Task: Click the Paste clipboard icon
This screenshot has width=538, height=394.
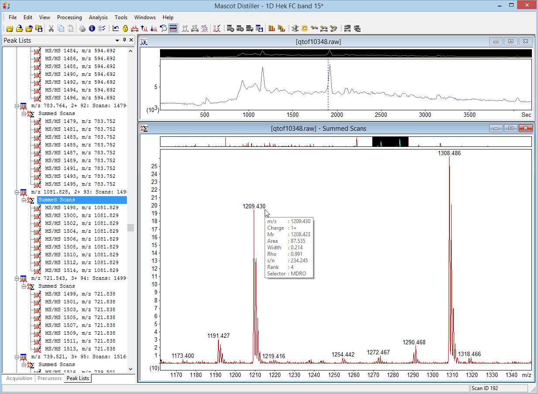Action: point(70,29)
